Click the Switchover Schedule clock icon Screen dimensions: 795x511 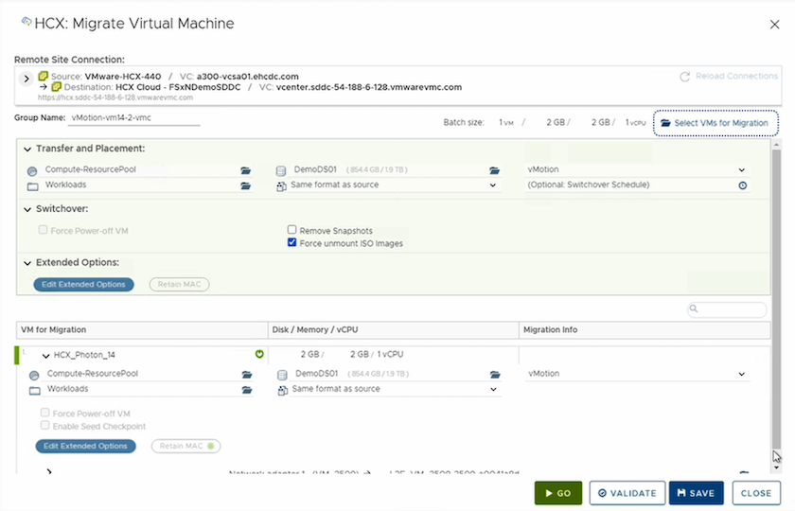(743, 185)
